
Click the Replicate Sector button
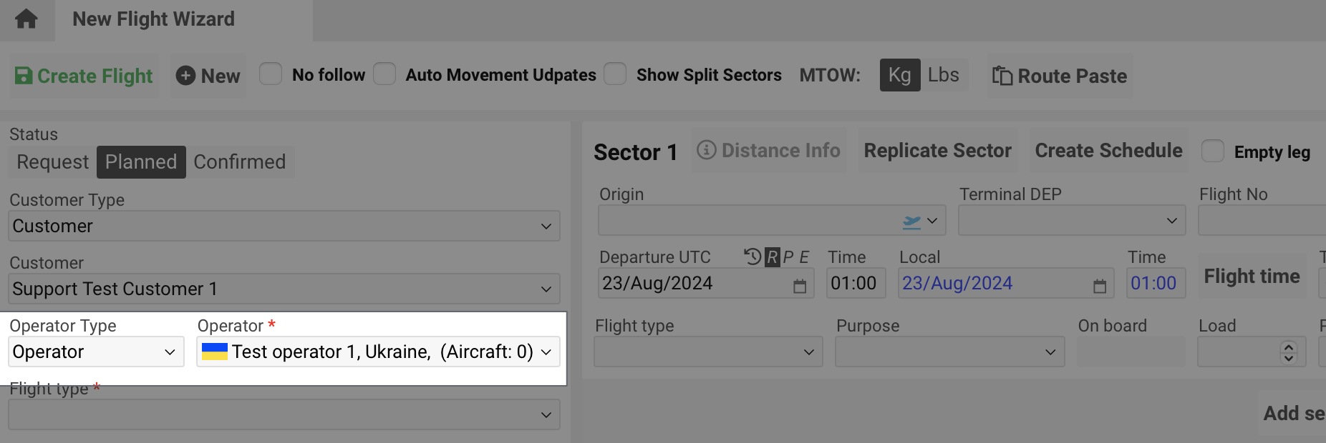click(x=937, y=151)
